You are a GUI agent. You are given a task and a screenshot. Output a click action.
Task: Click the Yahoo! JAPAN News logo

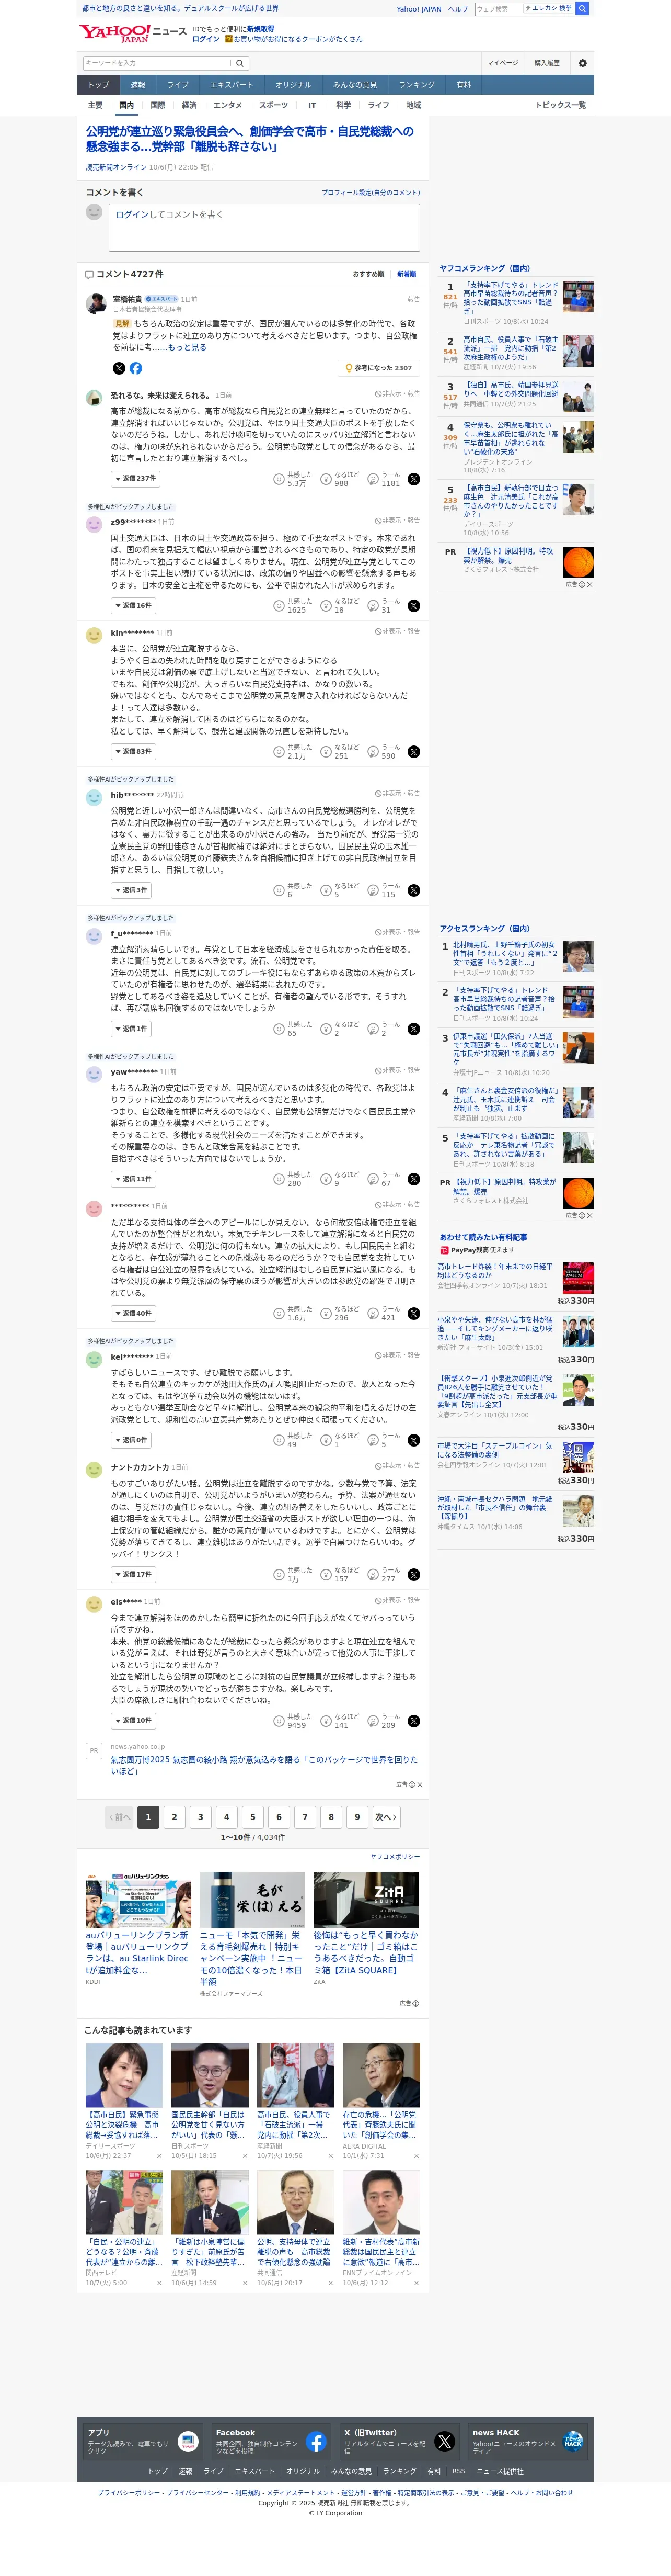tap(132, 33)
